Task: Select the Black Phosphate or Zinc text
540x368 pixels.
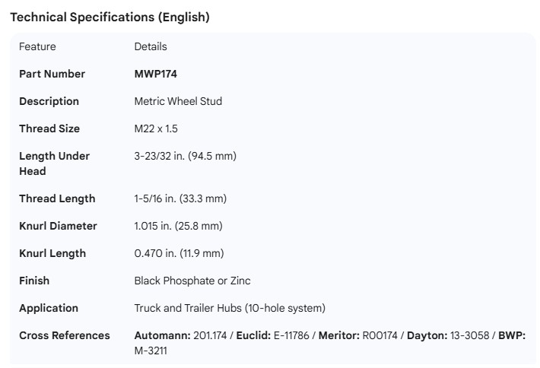Action: pos(192,281)
